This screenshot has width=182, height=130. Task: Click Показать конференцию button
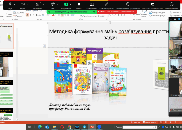[152, 4]
